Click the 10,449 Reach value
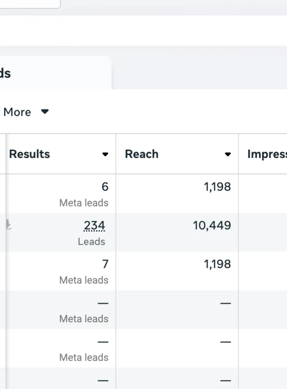 coord(212,226)
